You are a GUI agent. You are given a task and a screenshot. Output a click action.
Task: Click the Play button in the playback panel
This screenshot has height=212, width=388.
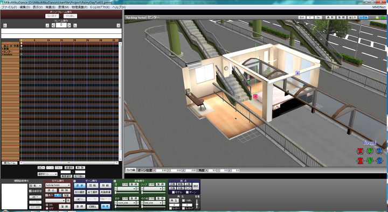click(174, 200)
